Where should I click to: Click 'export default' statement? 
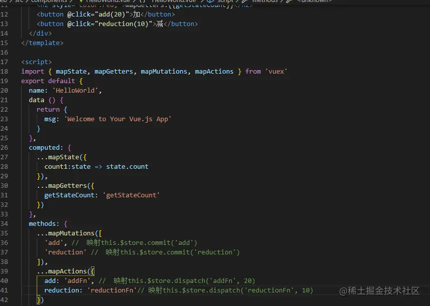tap(48, 81)
